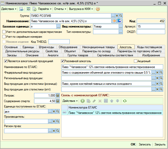Uncheck Является алкогольной продукцией

click(x=6, y=61)
